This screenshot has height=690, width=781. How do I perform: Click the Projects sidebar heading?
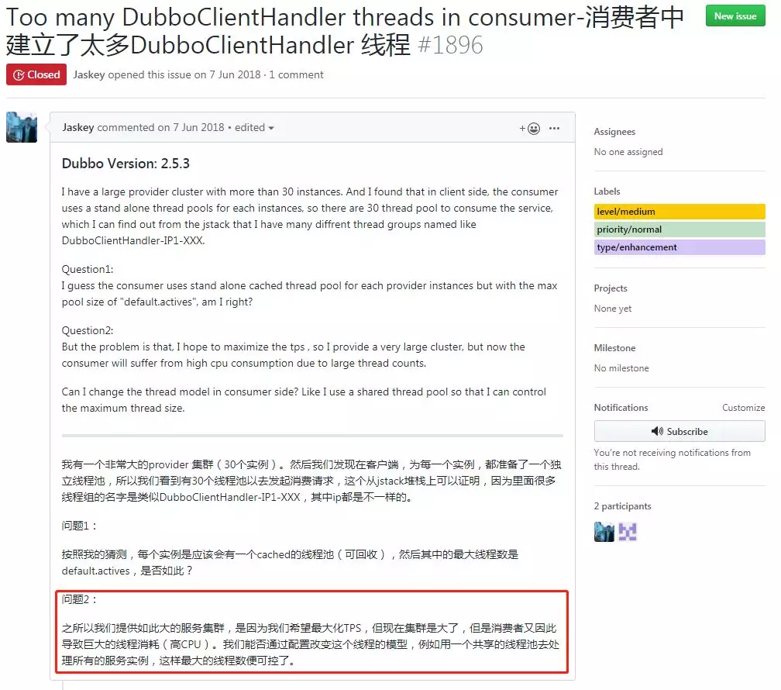[611, 288]
